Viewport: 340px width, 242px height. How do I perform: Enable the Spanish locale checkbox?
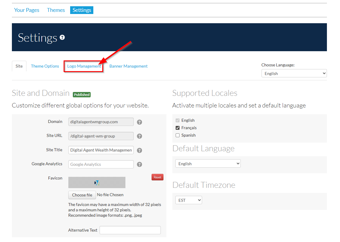tap(178, 135)
